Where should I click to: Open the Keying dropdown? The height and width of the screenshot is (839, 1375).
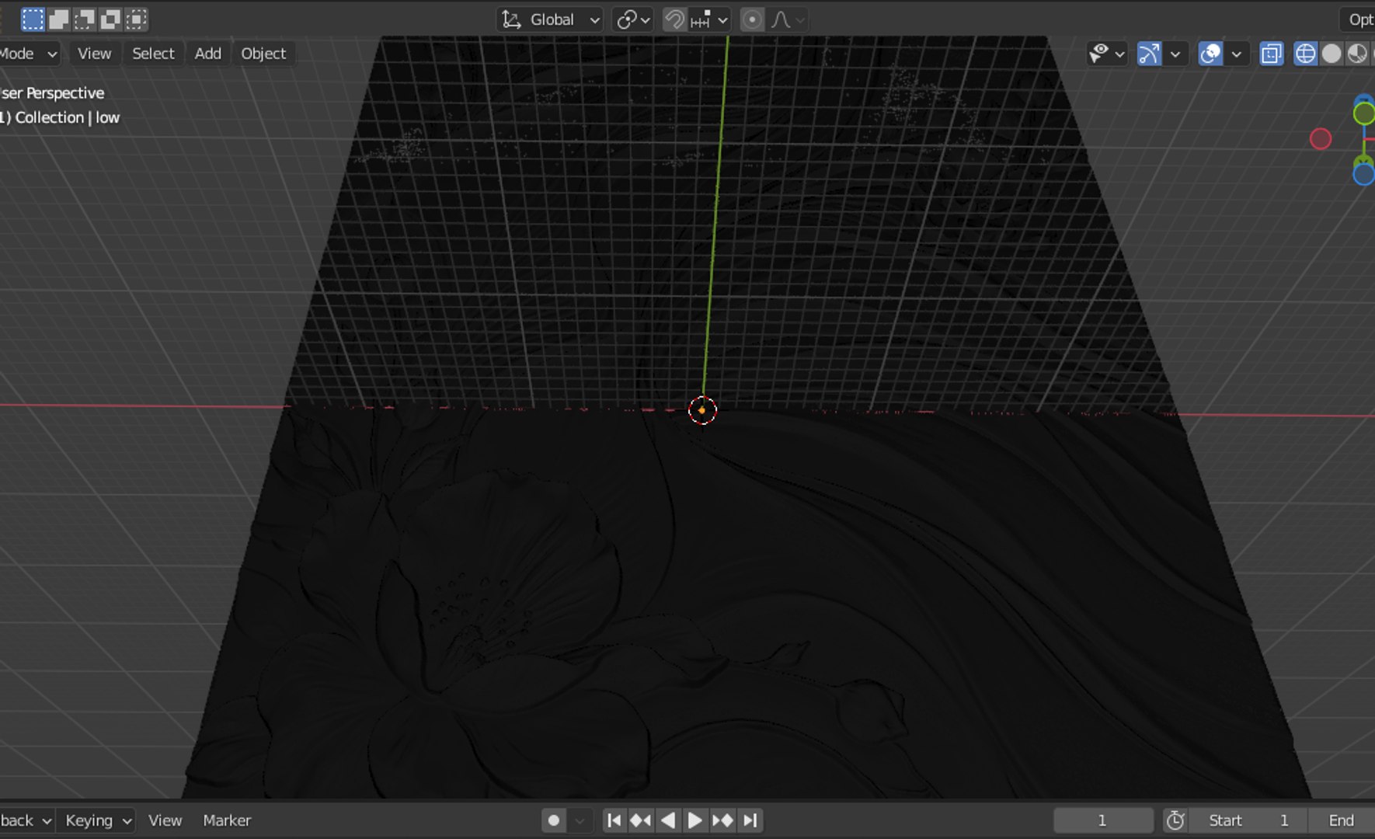click(97, 820)
